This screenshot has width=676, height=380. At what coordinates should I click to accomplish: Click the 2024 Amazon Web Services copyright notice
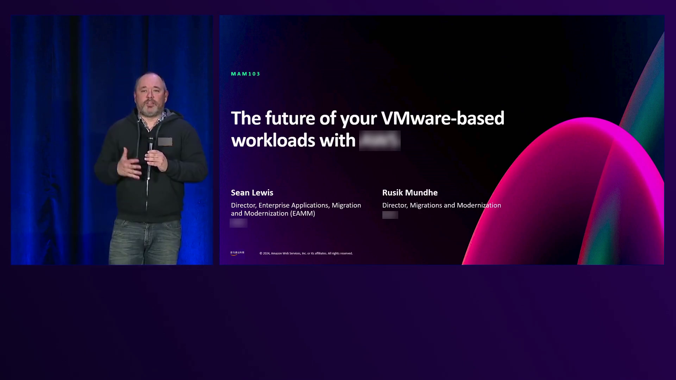[x=306, y=253]
